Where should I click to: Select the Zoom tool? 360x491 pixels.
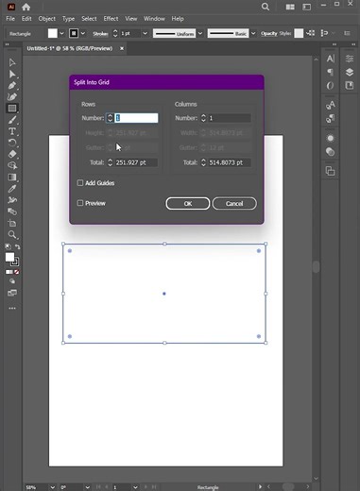(12, 235)
